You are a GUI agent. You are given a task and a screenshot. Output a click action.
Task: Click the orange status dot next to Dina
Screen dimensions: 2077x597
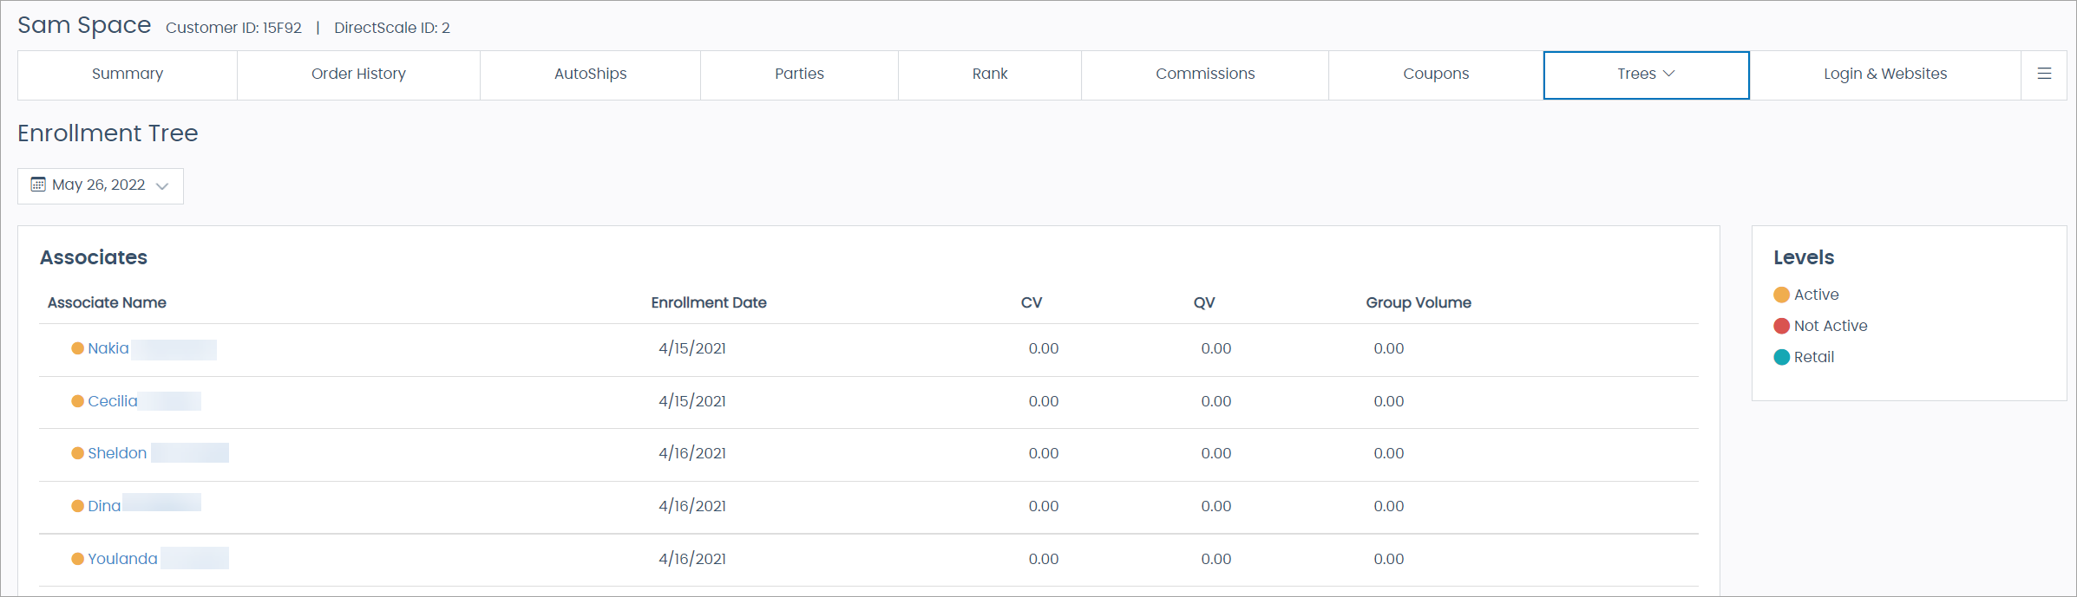77,506
